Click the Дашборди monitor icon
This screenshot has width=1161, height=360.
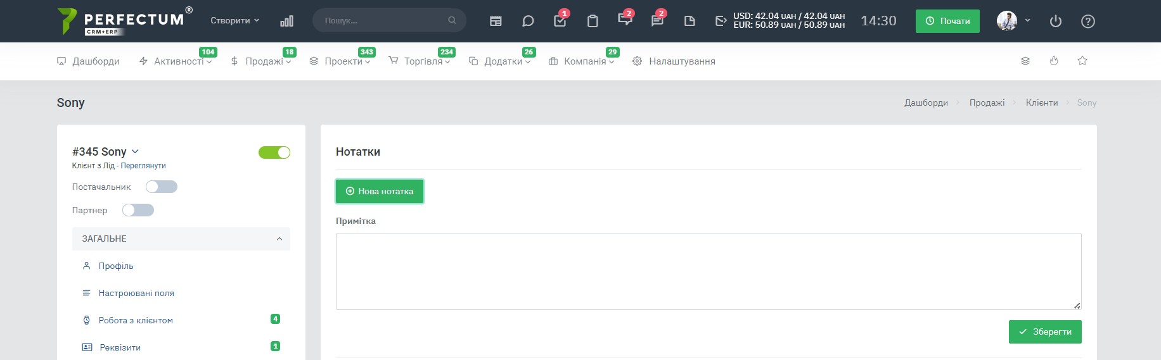click(x=61, y=61)
